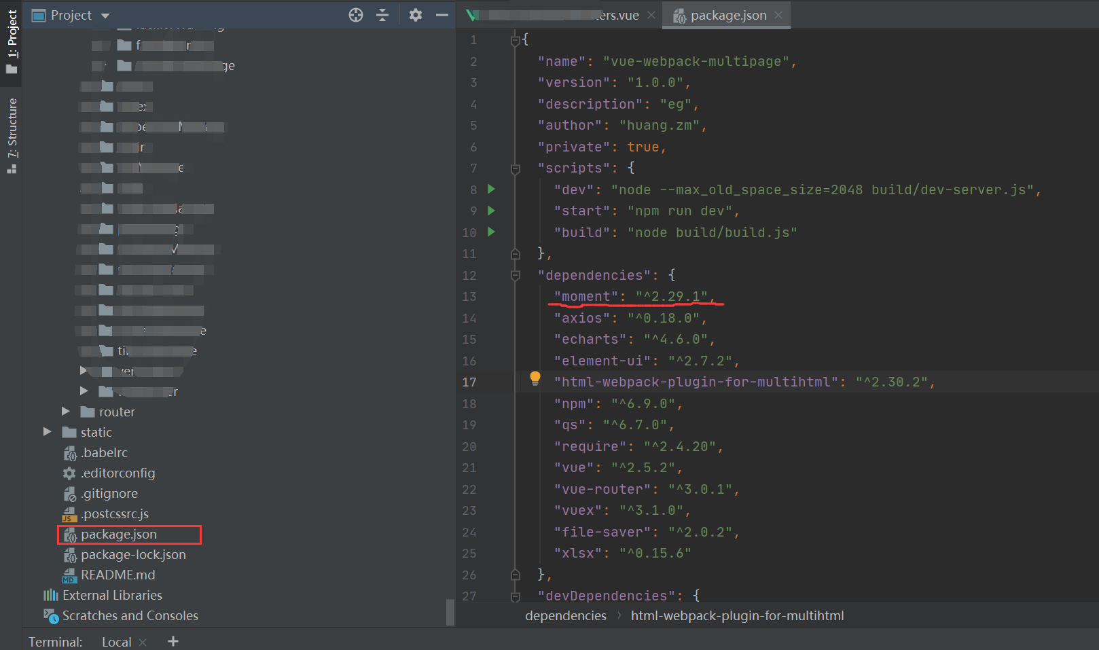Screen dimensions: 1099x650
Task: Run the build script with gutter arrow
Action: click(491, 232)
